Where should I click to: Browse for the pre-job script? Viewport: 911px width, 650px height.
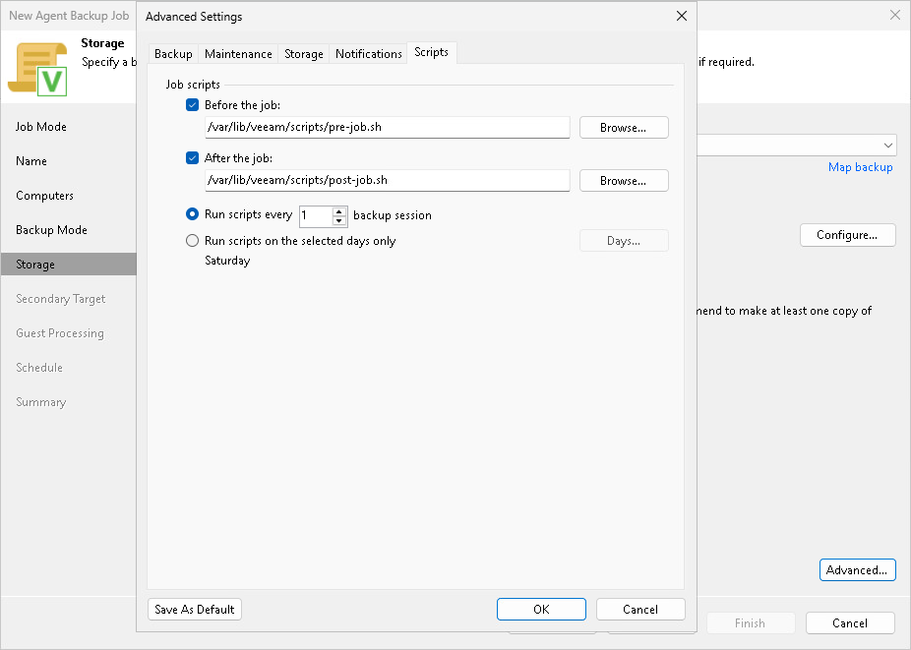pyautogui.click(x=624, y=128)
